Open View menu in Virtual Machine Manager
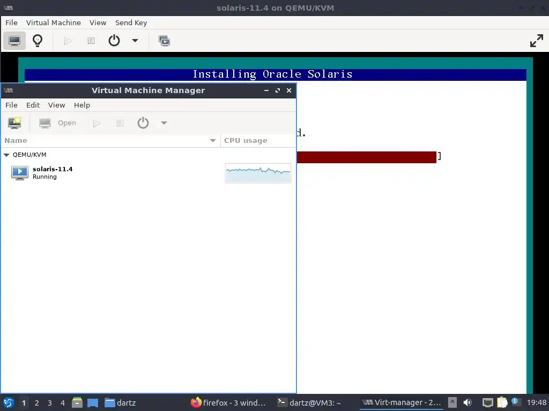The width and height of the screenshot is (549, 411). (x=56, y=105)
